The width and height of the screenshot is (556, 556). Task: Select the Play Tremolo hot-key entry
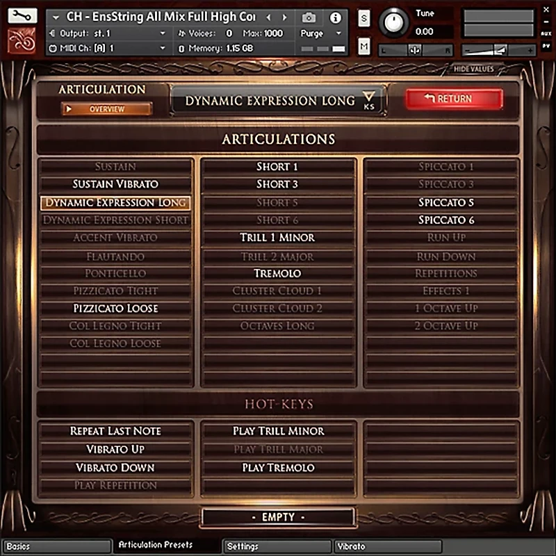click(x=278, y=467)
